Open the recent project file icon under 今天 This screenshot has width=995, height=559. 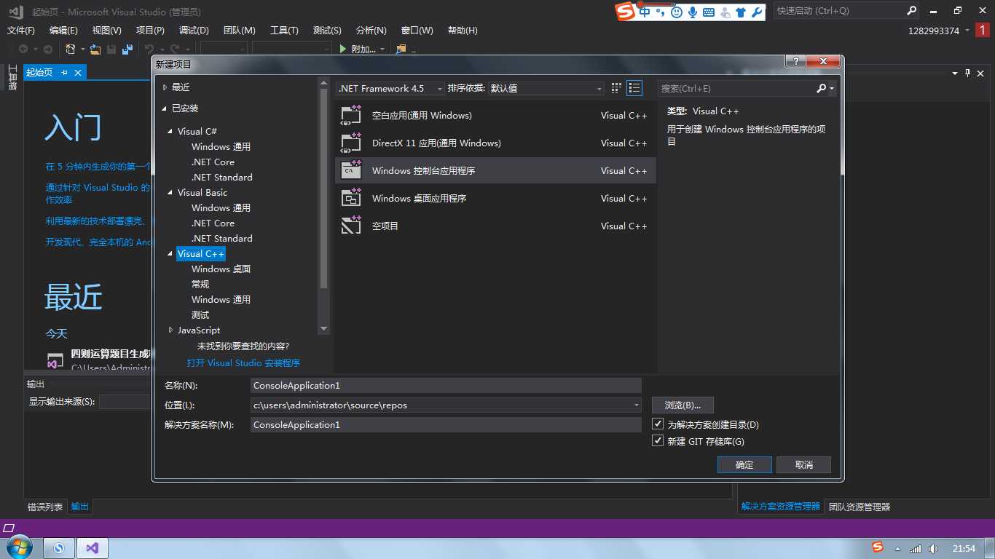coord(55,362)
